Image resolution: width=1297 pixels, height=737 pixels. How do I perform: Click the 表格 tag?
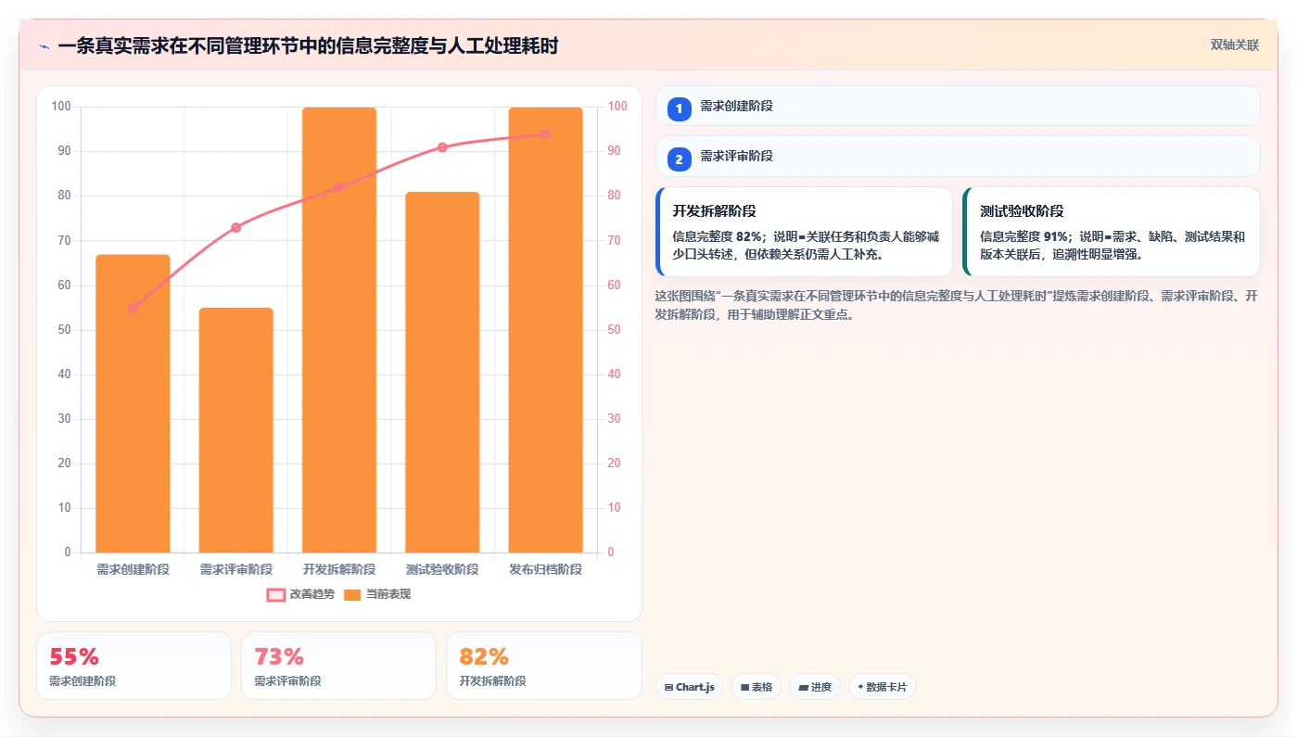(757, 687)
